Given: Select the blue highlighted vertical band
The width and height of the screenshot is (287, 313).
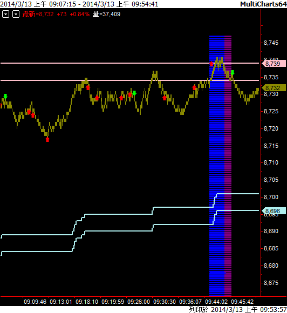Looking at the screenshot, I should (x=217, y=166).
